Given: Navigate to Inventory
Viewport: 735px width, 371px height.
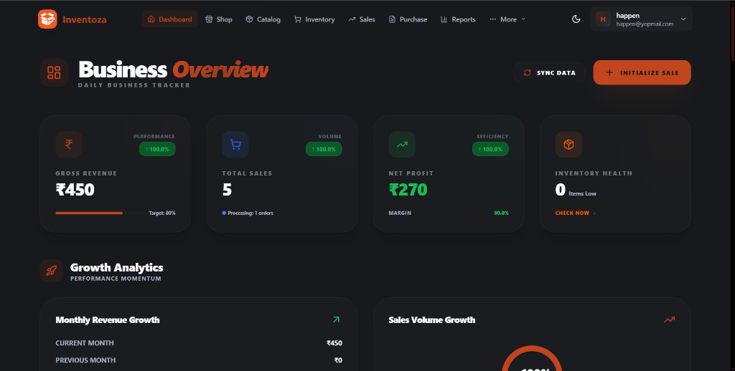Looking at the screenshot, I should point(314,19).
